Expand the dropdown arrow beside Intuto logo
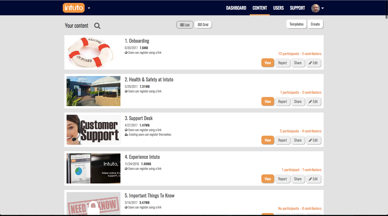The height and width of the screenshot is (216, 388). (x=89, y=8)
